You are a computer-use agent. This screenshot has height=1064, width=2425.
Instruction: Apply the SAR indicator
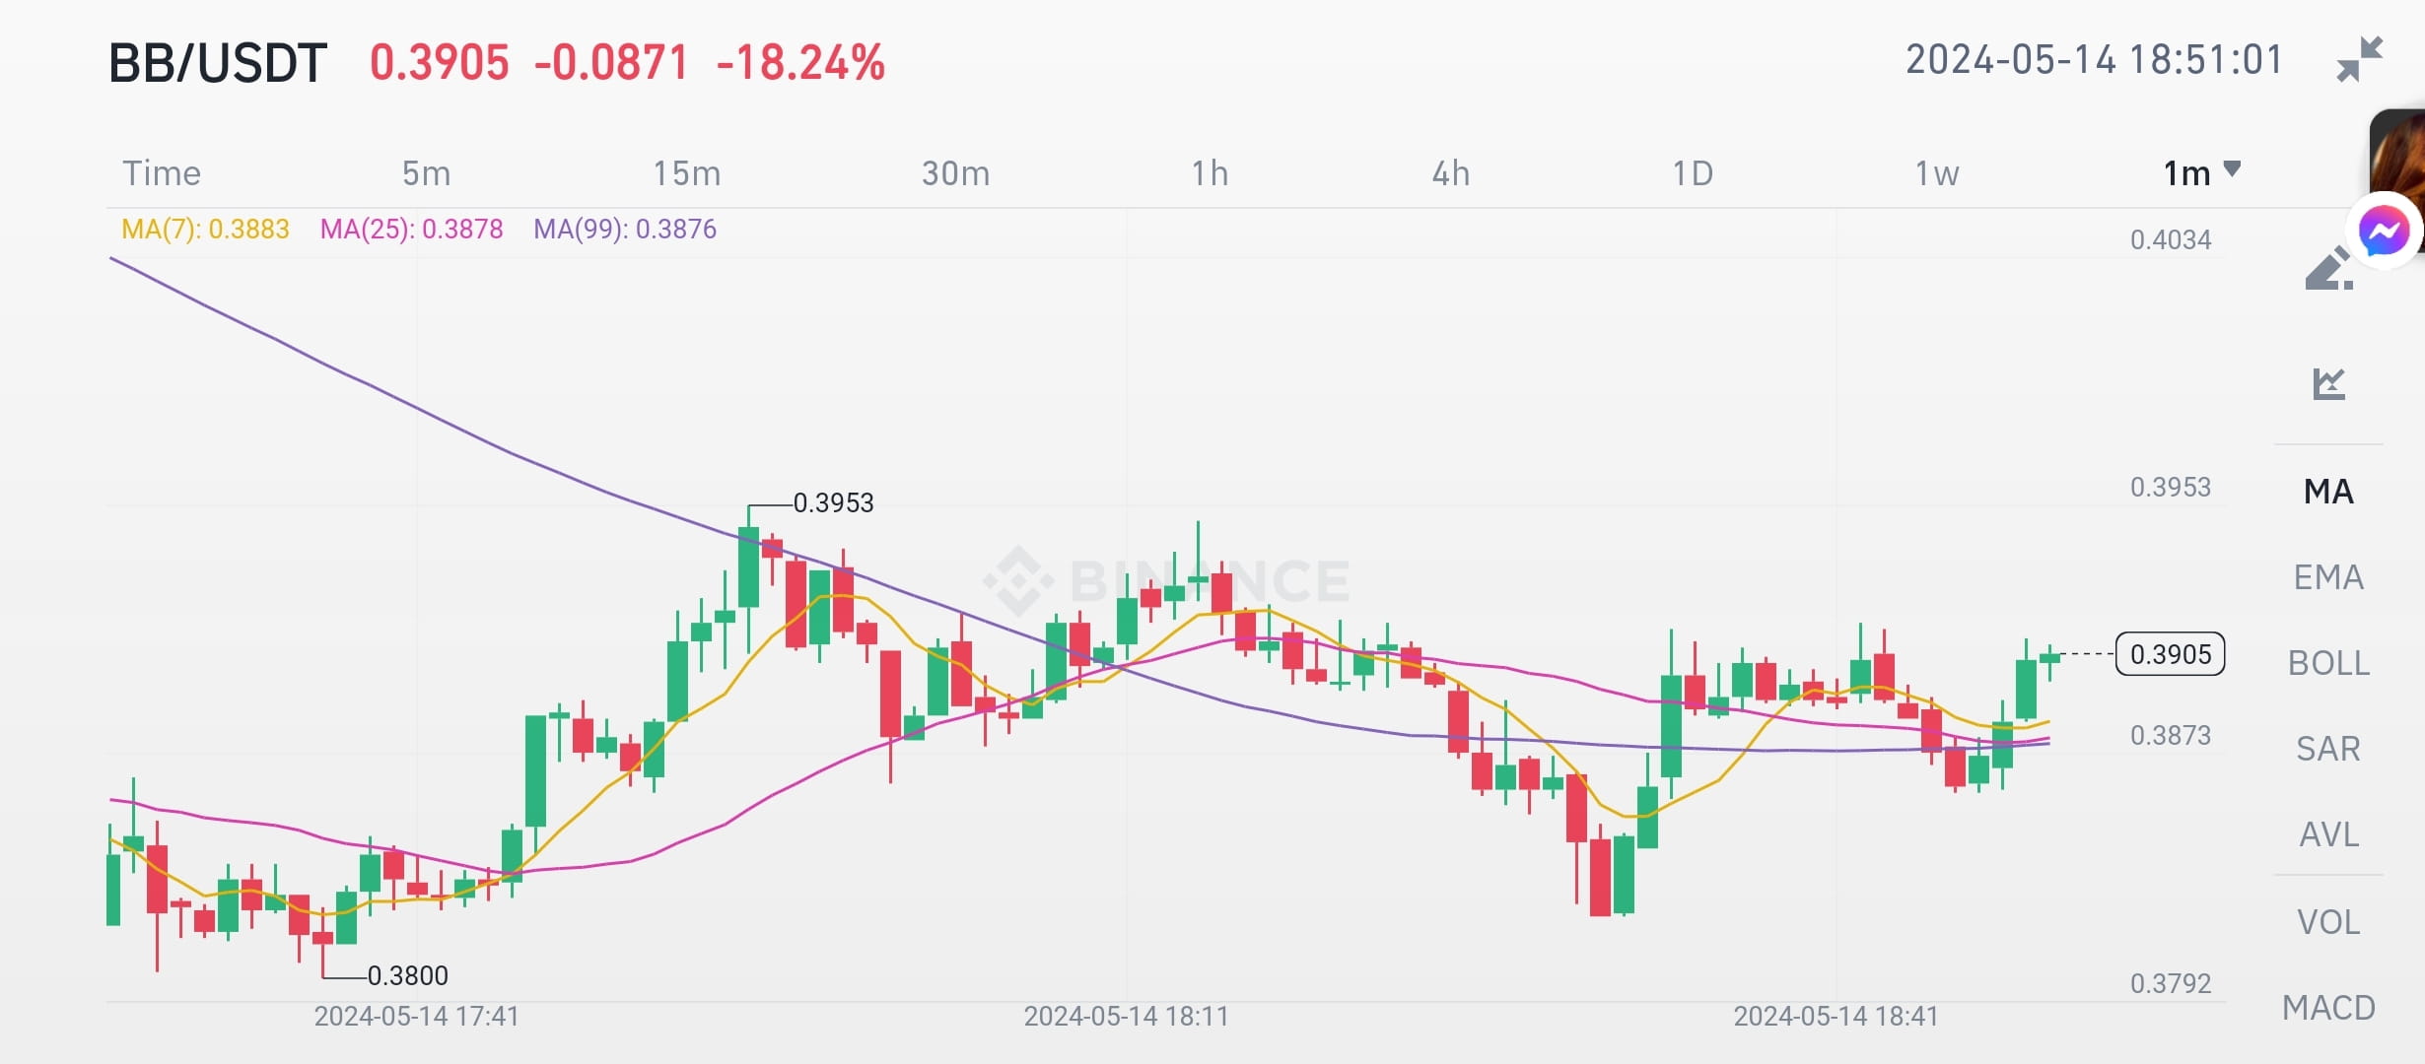tap(2329, 749)
